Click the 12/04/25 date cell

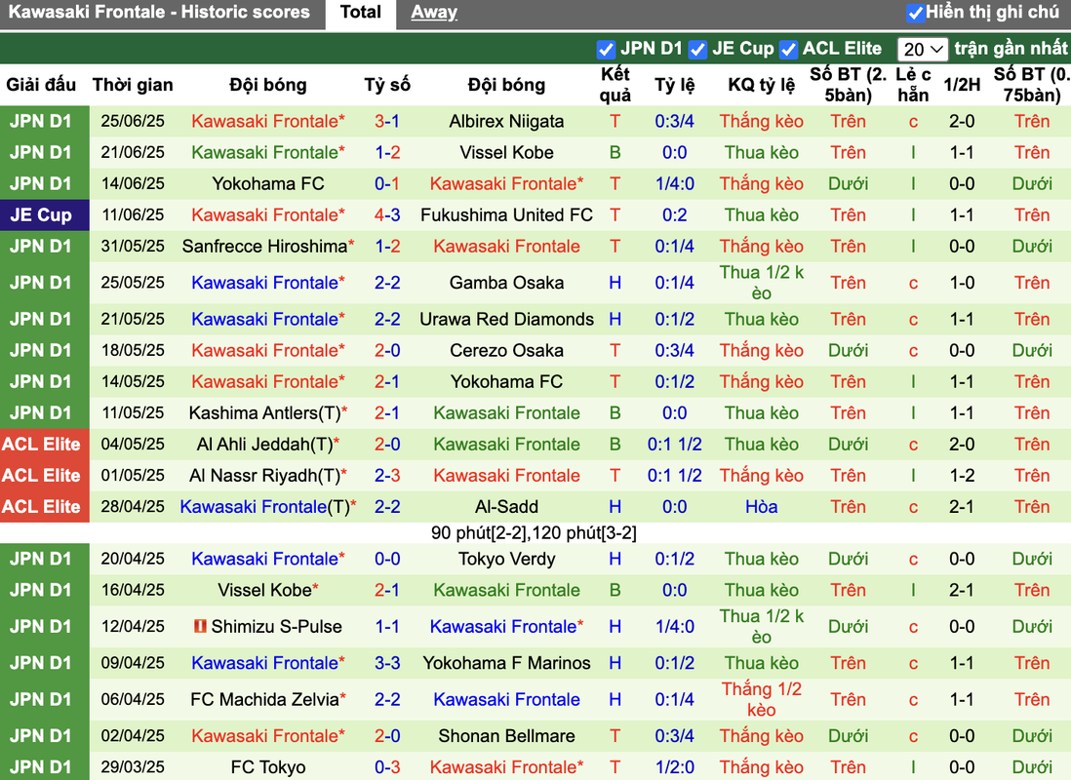click(133, 626)
